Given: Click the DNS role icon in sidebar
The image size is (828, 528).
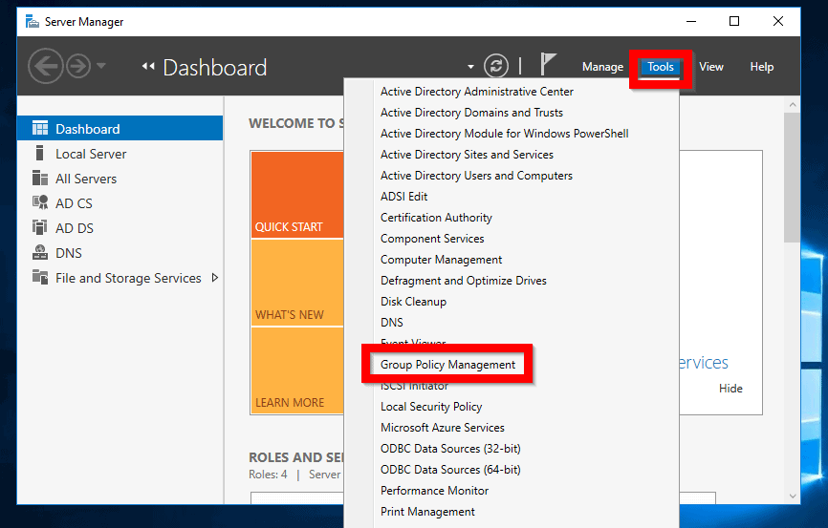Looking at the screenshot, I should click(x=39, y=252).
